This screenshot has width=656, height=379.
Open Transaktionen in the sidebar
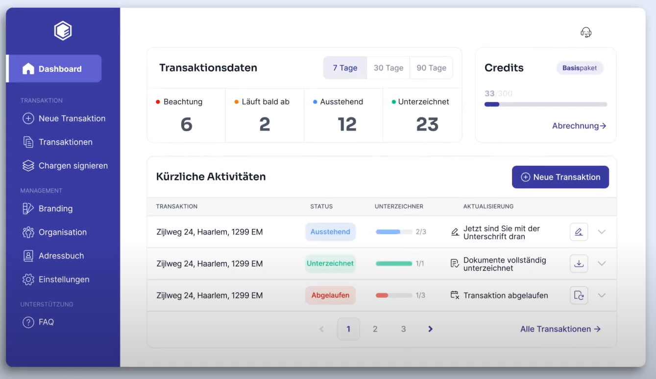click(x=57, y=142)
